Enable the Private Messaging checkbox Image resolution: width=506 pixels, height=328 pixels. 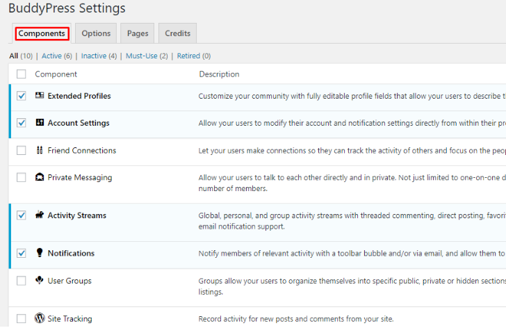[22, 177]
